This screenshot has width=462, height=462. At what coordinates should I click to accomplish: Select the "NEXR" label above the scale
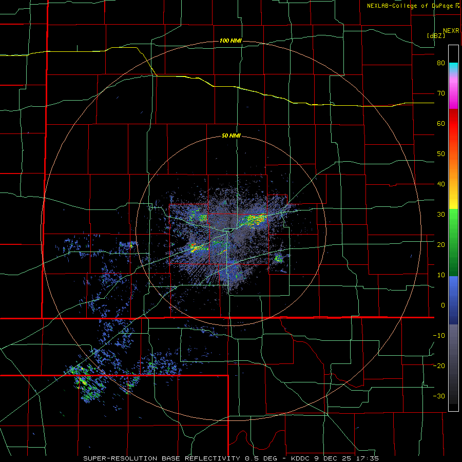451,31
